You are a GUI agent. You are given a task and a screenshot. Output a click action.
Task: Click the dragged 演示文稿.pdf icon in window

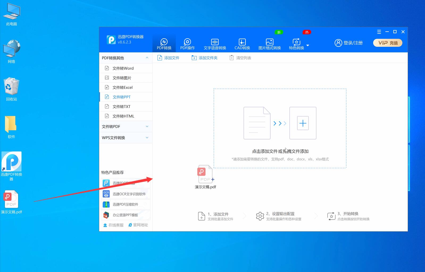click(x=205, y=177)
